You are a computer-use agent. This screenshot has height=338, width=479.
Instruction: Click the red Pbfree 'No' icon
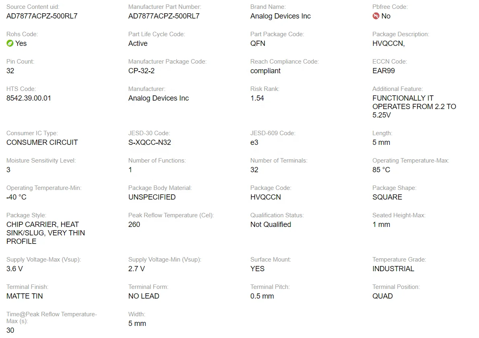coord(376,16)
